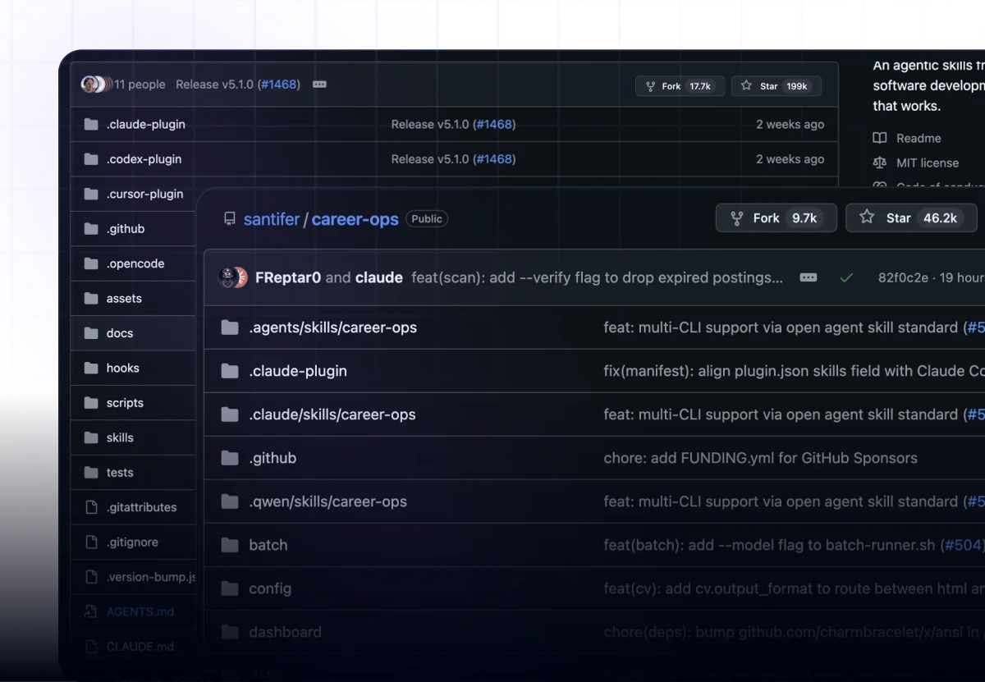Open skills folder in back window
985x682 pixels.
click(x=120, y=437)
